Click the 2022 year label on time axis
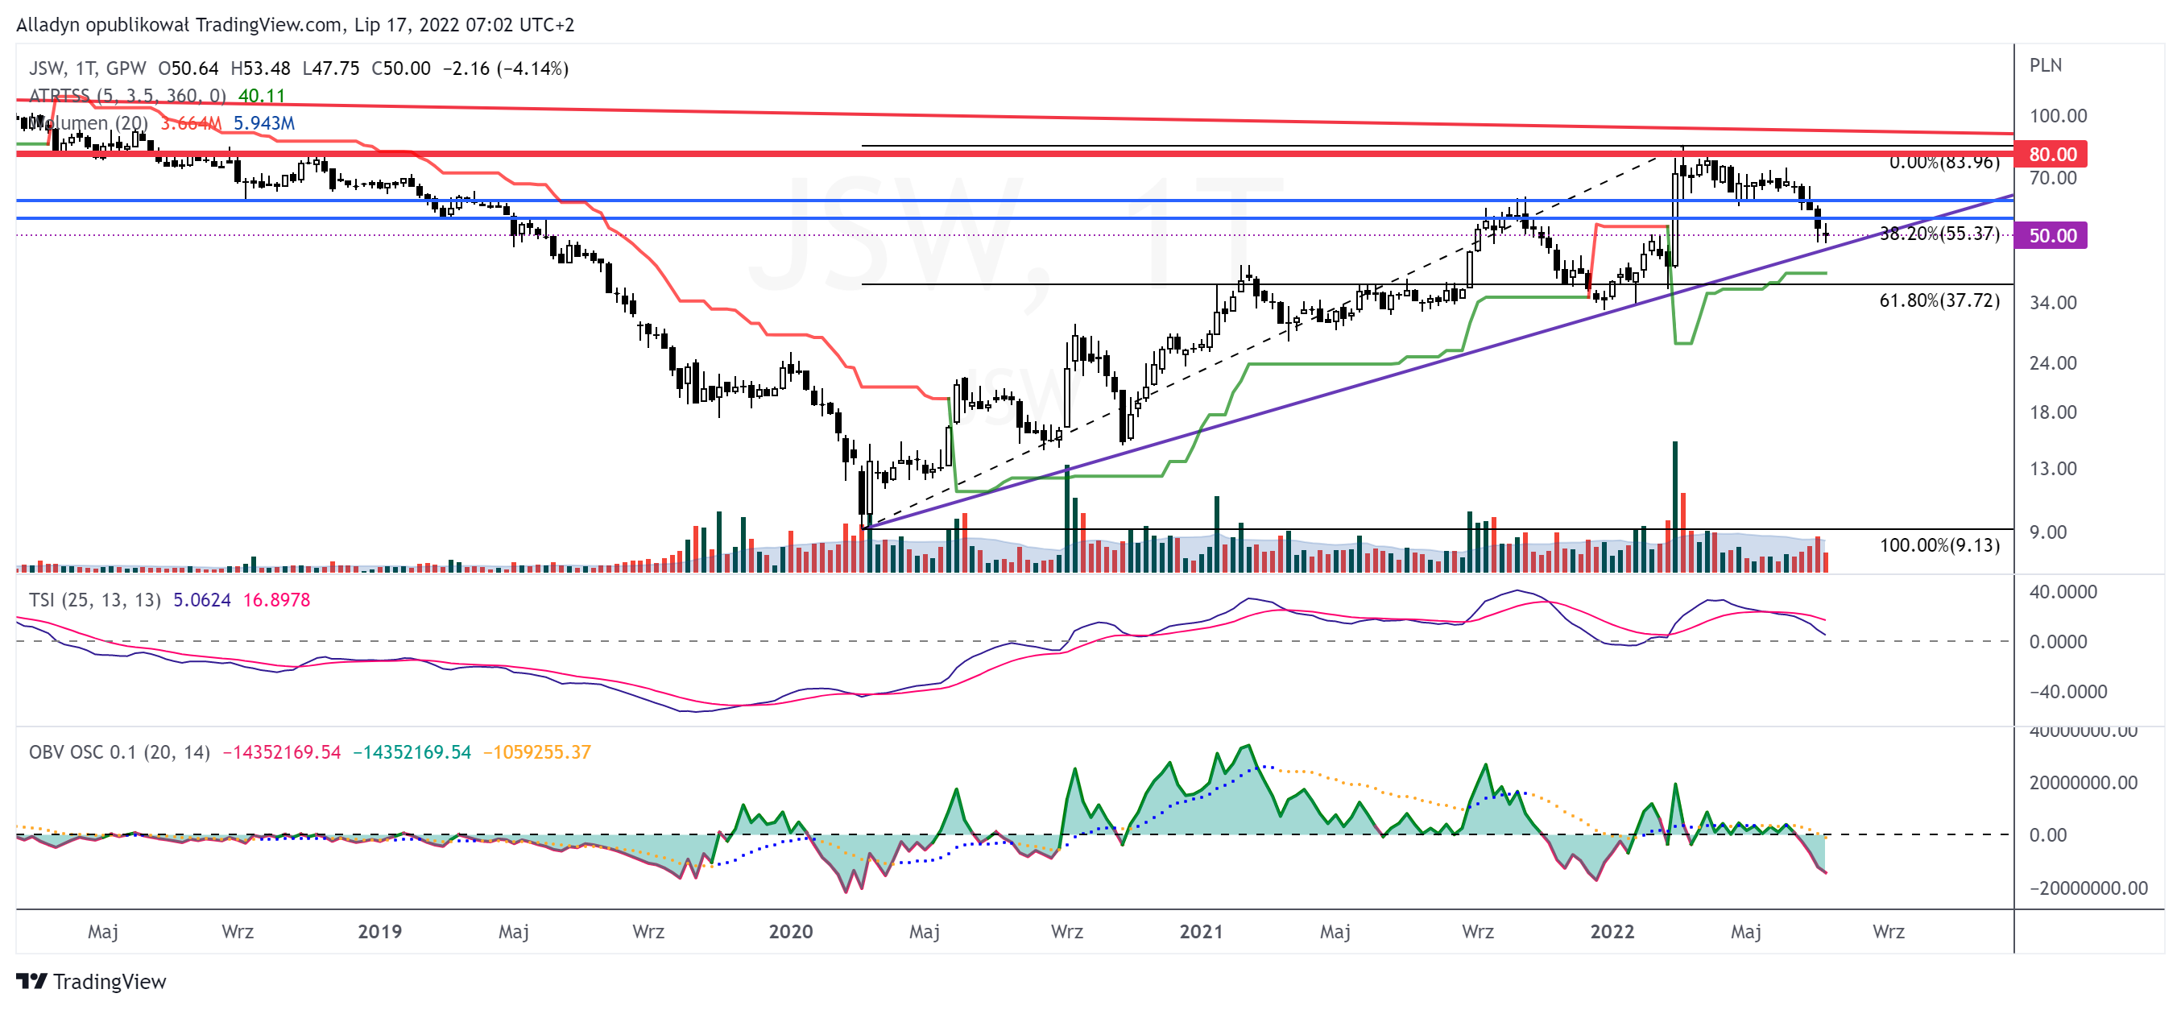 [x=1612, y=931]
